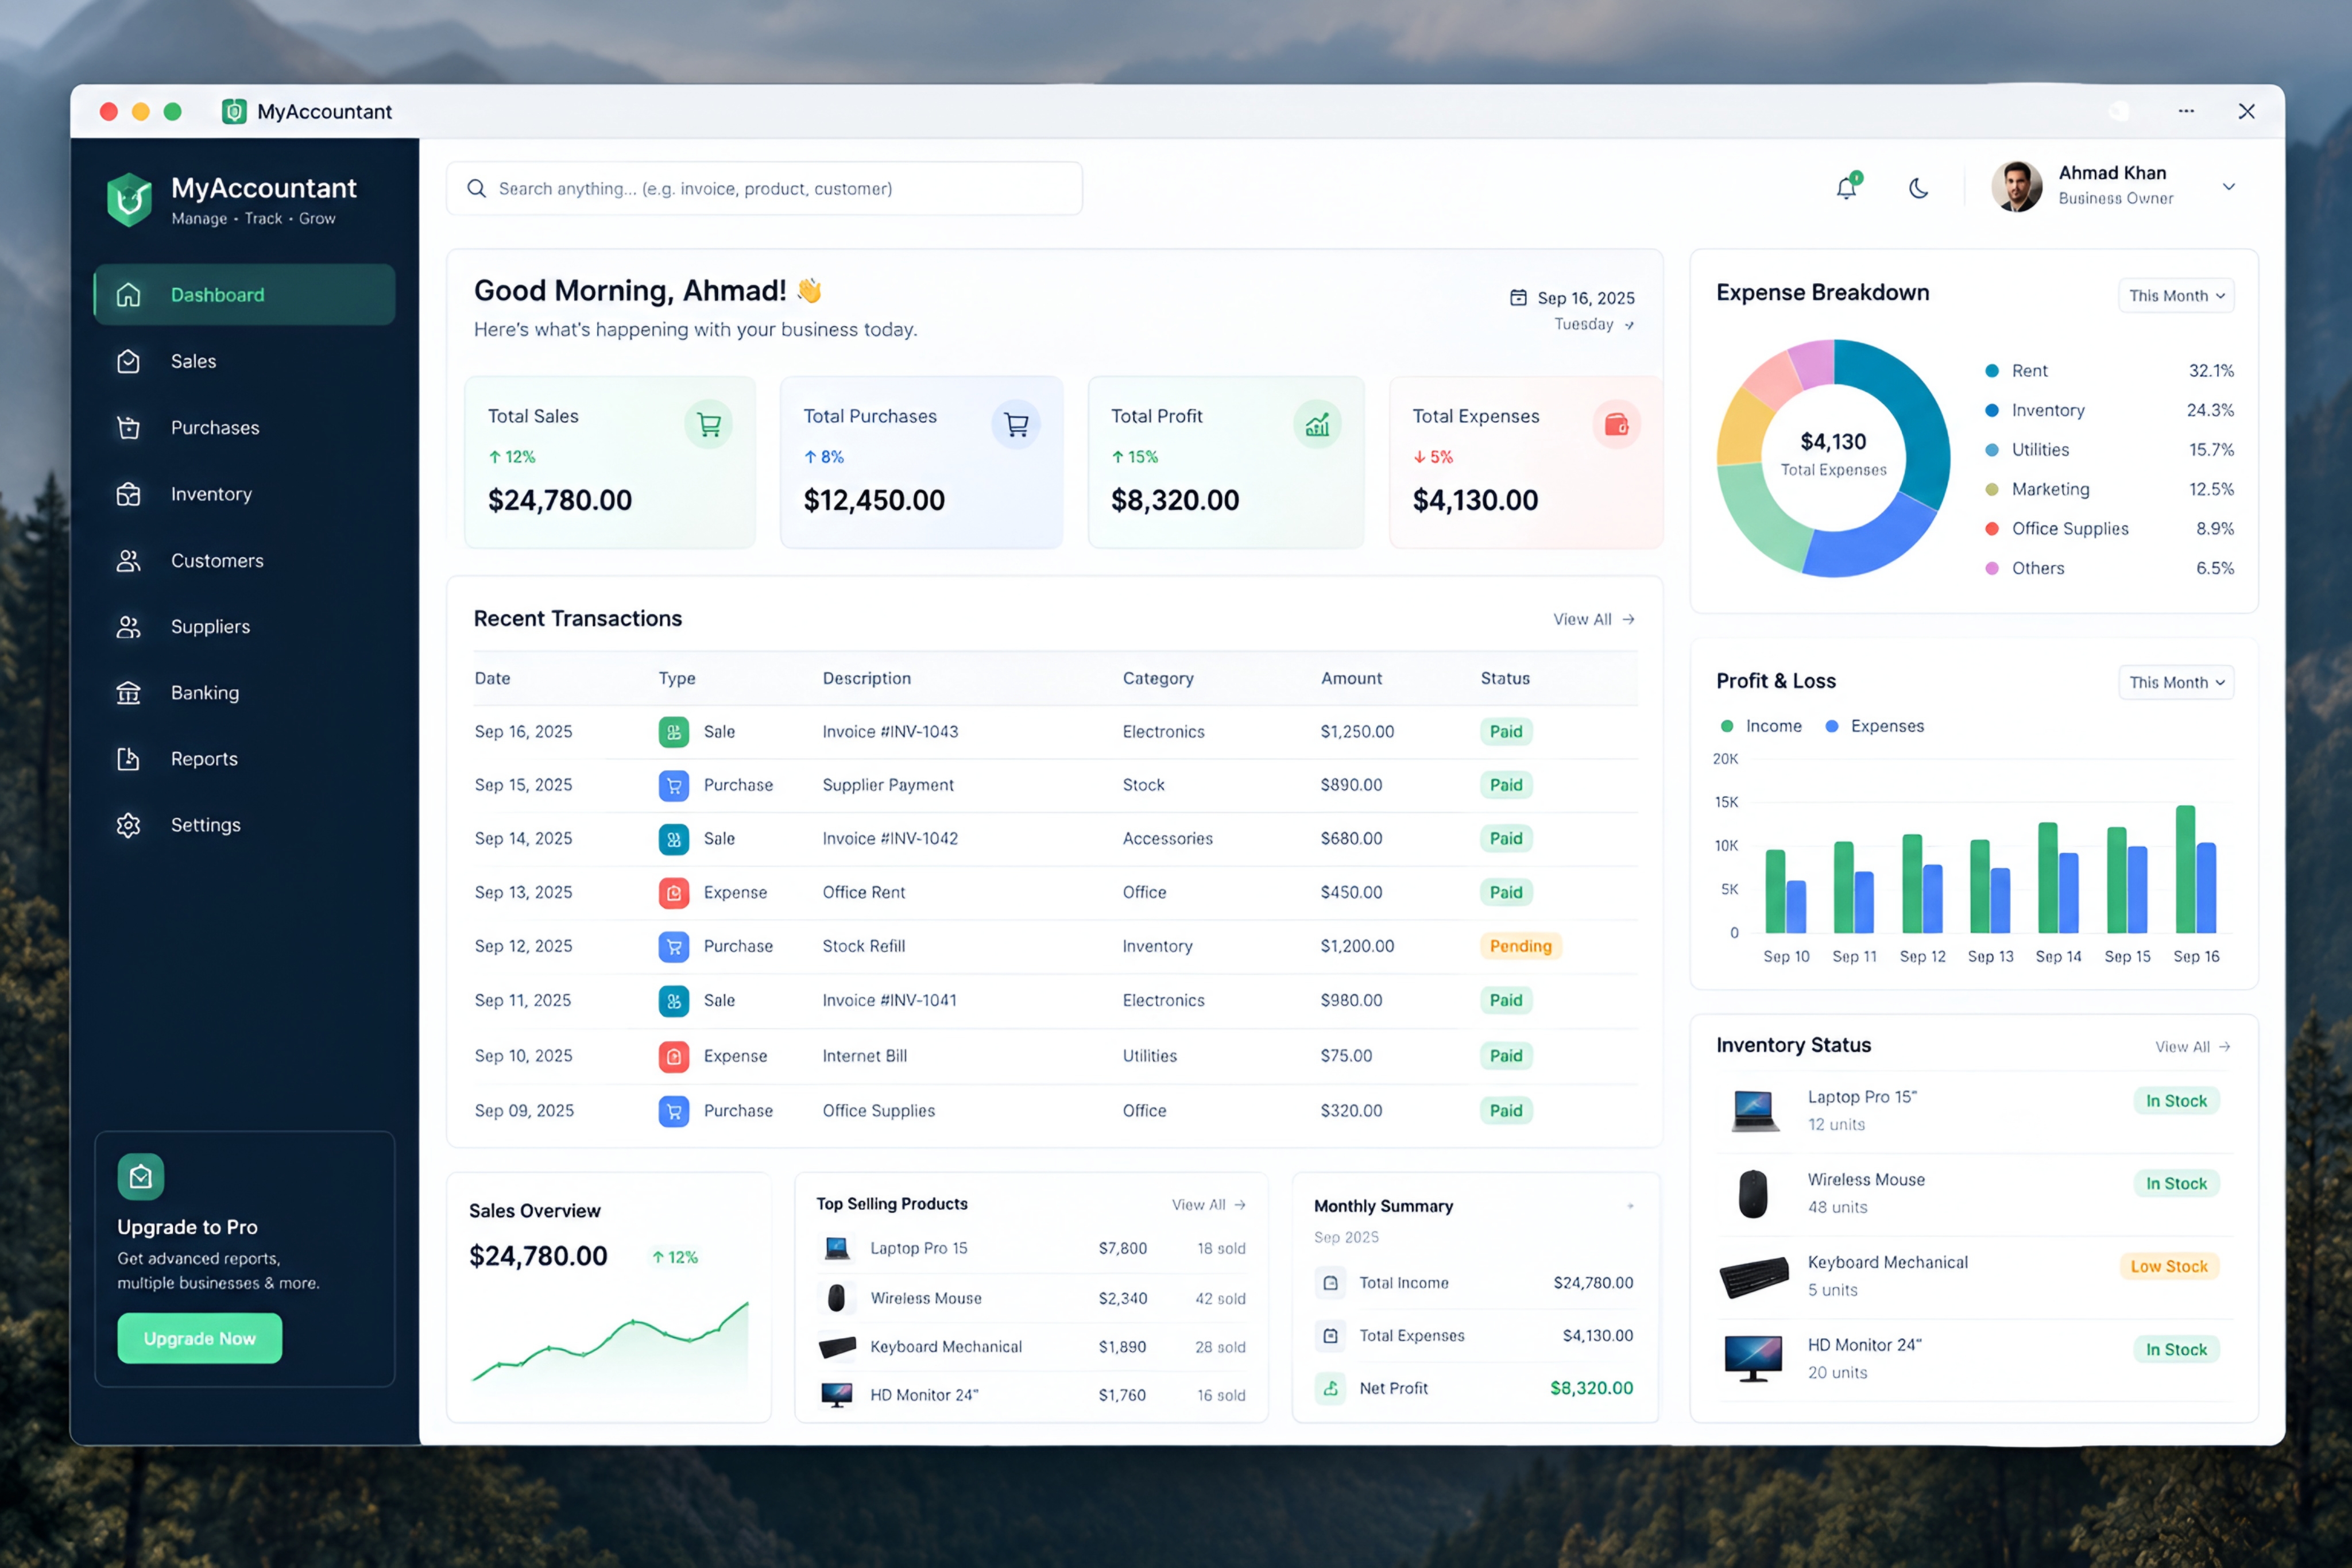Click the Net Profit icon in Monthly Summary
Screen dimensions: 2352x1568
coord(1330,1388)
